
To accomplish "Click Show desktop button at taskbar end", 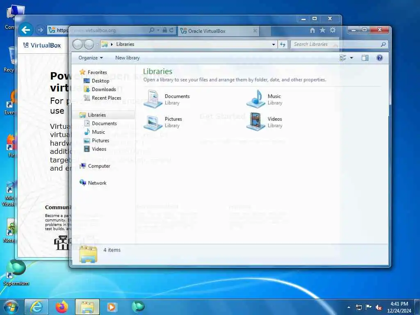I will pos(417,307).
